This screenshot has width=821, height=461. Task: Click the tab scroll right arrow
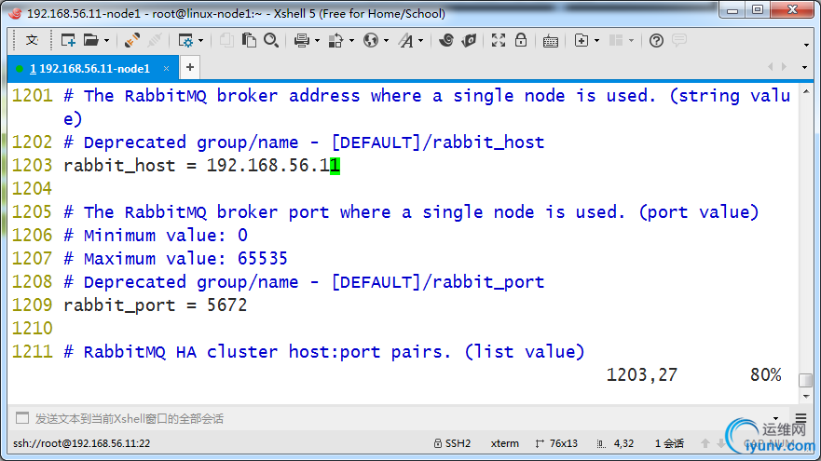(x=784, y=66)
